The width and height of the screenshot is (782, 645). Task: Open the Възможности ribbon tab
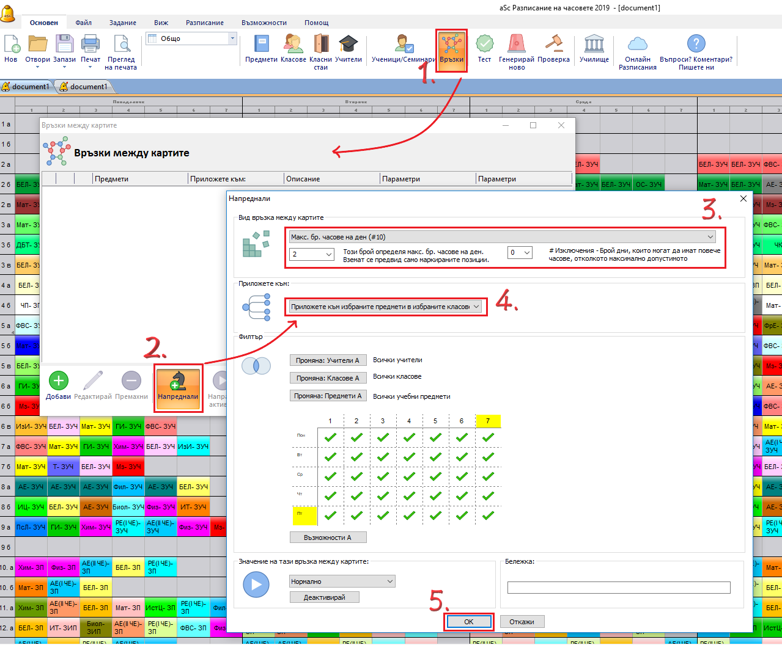pyautogui.click(x=264, y=23)
